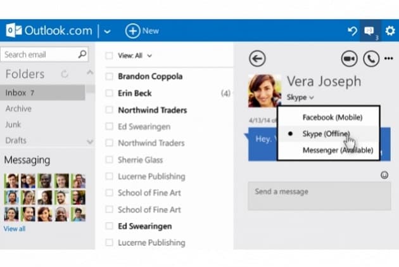
Task: Check the Erin Beck message checkbox
Action: 109,93
